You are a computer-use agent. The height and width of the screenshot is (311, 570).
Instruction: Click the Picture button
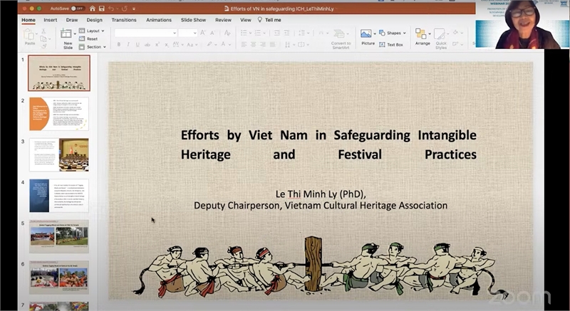[x=368, y=38]
